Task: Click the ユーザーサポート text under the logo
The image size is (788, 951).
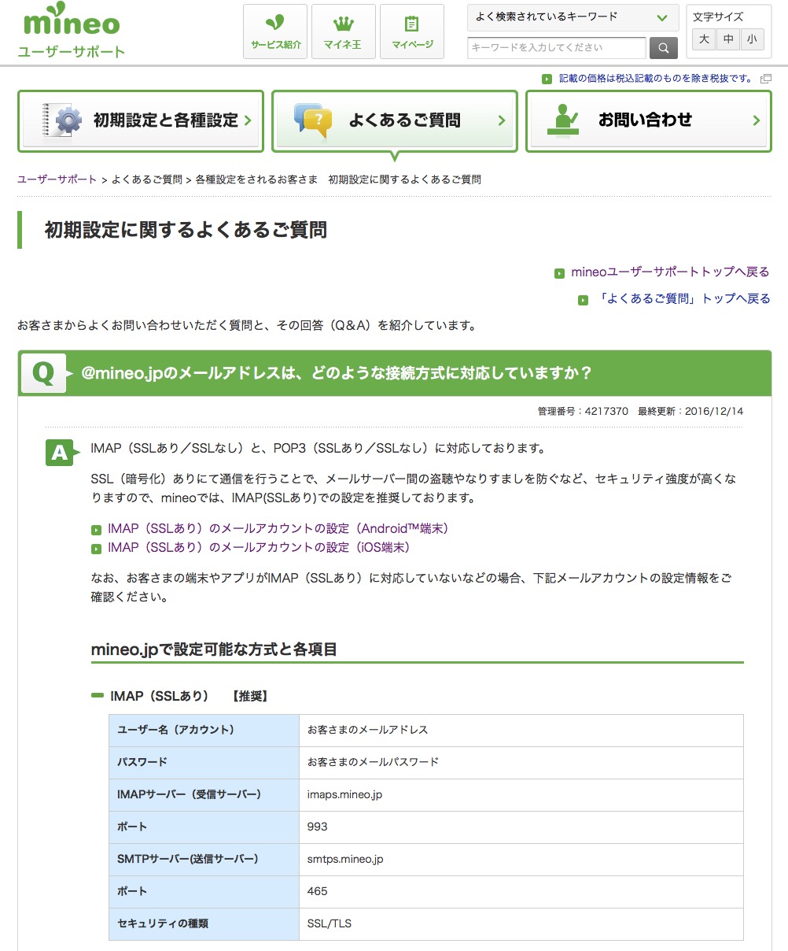Action: point(72,53)
